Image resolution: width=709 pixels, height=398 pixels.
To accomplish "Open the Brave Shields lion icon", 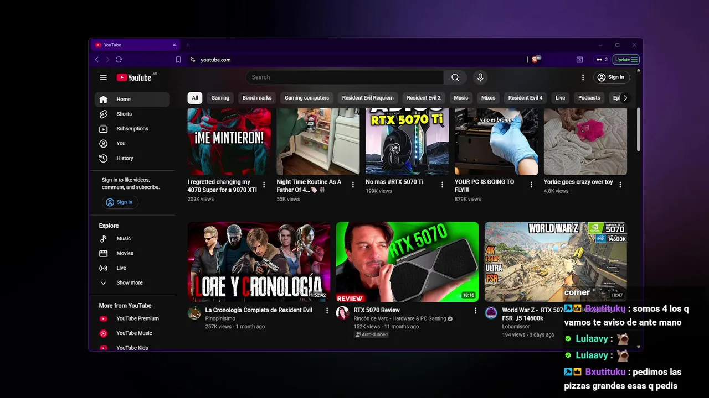I will [x=535, y=60].
